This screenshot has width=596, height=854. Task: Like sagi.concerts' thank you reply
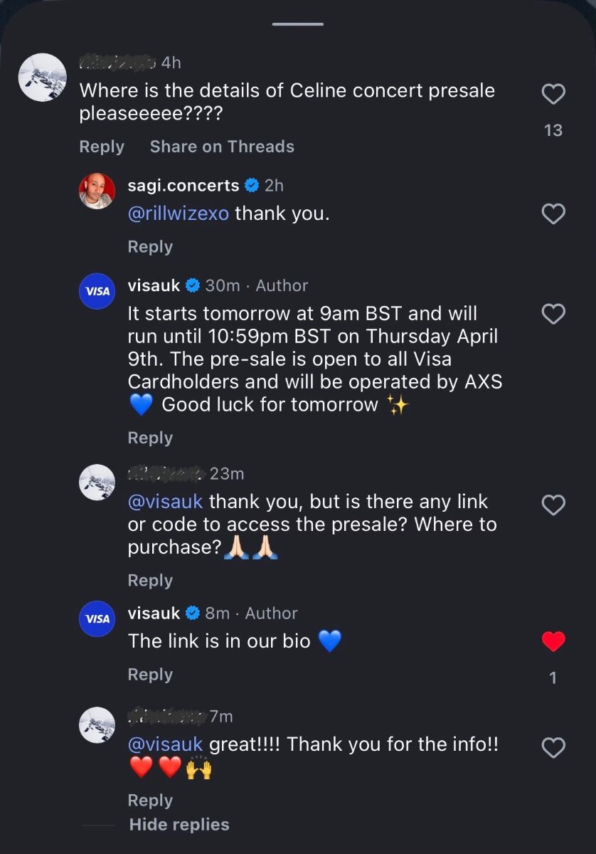(553, 213)
